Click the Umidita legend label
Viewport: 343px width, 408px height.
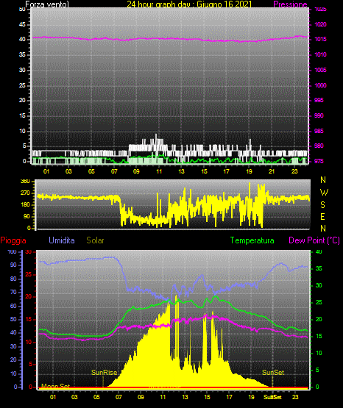coord(62,240)
